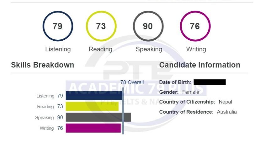Click the redacted Date of Birth box
271x146 pixels.
(x=210, y=82)
